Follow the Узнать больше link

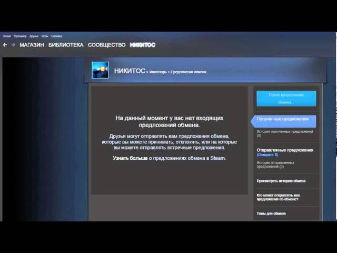tap(130, 158)
